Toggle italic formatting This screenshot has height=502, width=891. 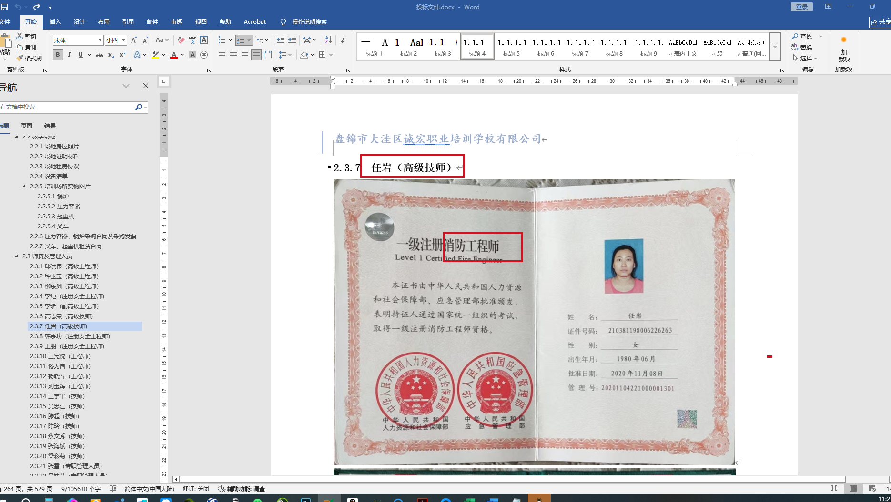tap(69, 55)
